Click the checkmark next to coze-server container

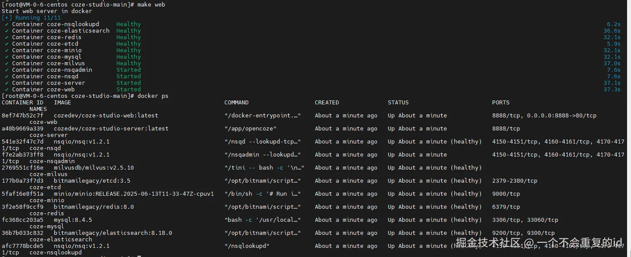7,83
